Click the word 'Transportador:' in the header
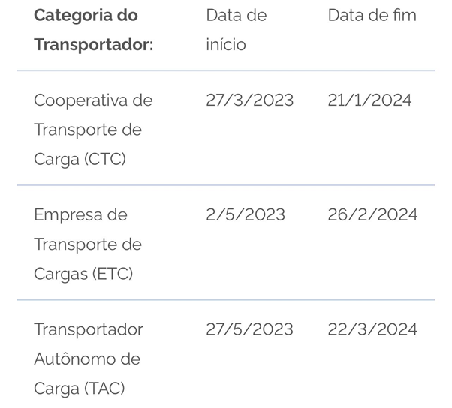Image resolution: width=452 pixels, height=408 pixels. coord(93,45)
